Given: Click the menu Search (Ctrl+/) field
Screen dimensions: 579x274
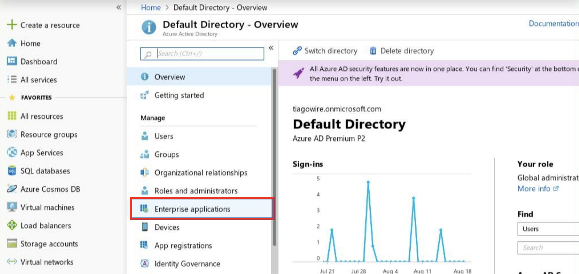Looking at the screenshot, I should click(x=202, y=54).
